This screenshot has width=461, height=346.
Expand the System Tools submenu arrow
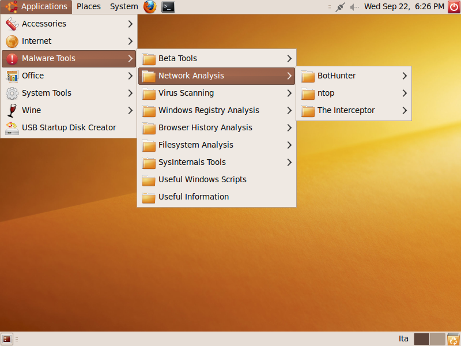point(130,93)
